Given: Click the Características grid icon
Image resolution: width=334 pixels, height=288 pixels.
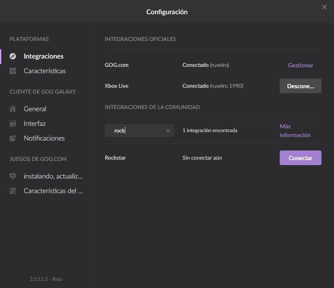Looking at the screenshot, I should 13,71.
